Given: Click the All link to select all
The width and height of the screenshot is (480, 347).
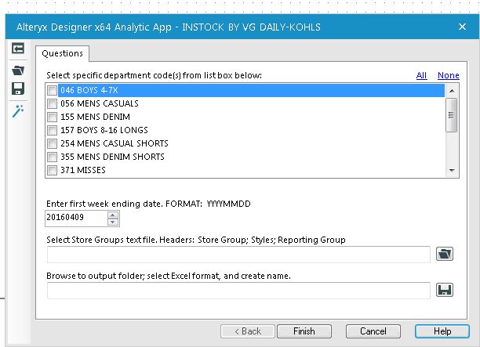Looking at the screenshot, I should tap(422, 75).
